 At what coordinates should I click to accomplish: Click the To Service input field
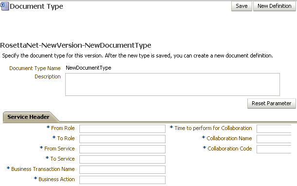pos(122,160)
